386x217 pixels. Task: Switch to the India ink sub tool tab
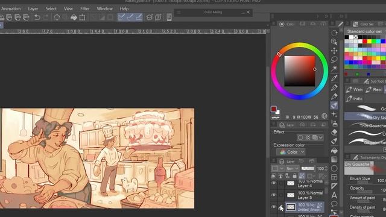click(x=354, y=99)
